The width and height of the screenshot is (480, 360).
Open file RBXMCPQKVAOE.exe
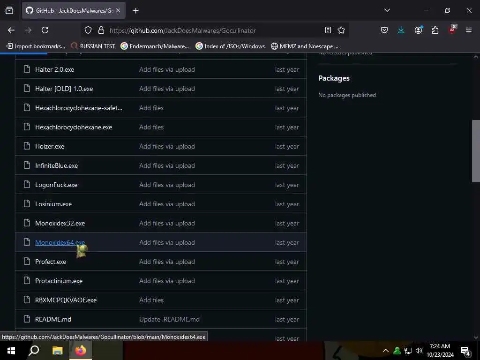point(66,300)
